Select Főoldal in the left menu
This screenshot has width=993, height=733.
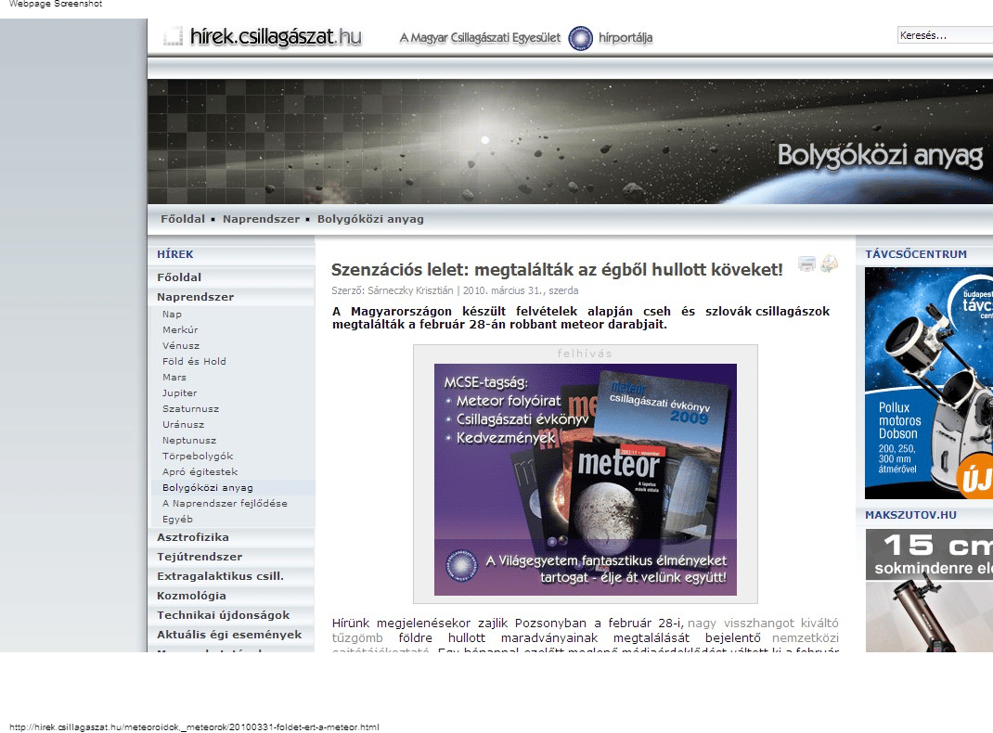point(231,277)
